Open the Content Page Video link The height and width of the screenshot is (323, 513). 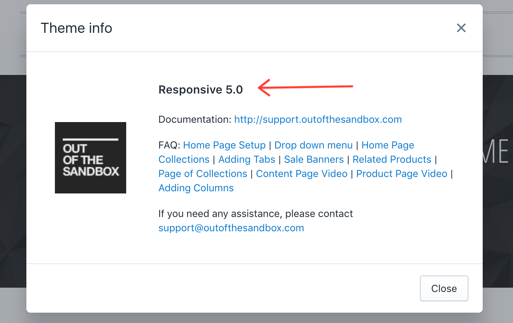pos(302,174)
